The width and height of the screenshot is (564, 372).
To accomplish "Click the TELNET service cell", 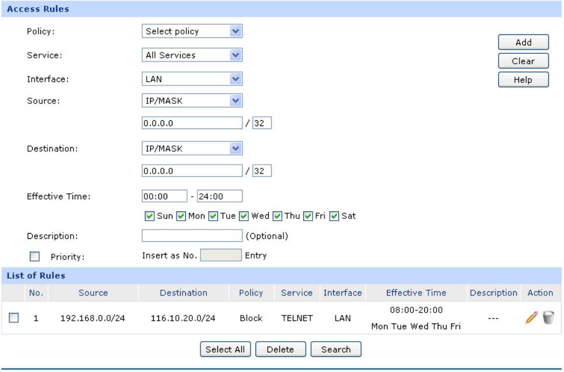I will [x=297, y=318].
